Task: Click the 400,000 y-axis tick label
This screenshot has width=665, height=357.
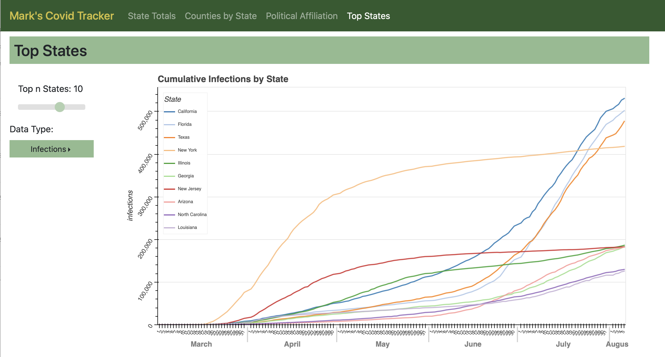Action: point(145,163)
